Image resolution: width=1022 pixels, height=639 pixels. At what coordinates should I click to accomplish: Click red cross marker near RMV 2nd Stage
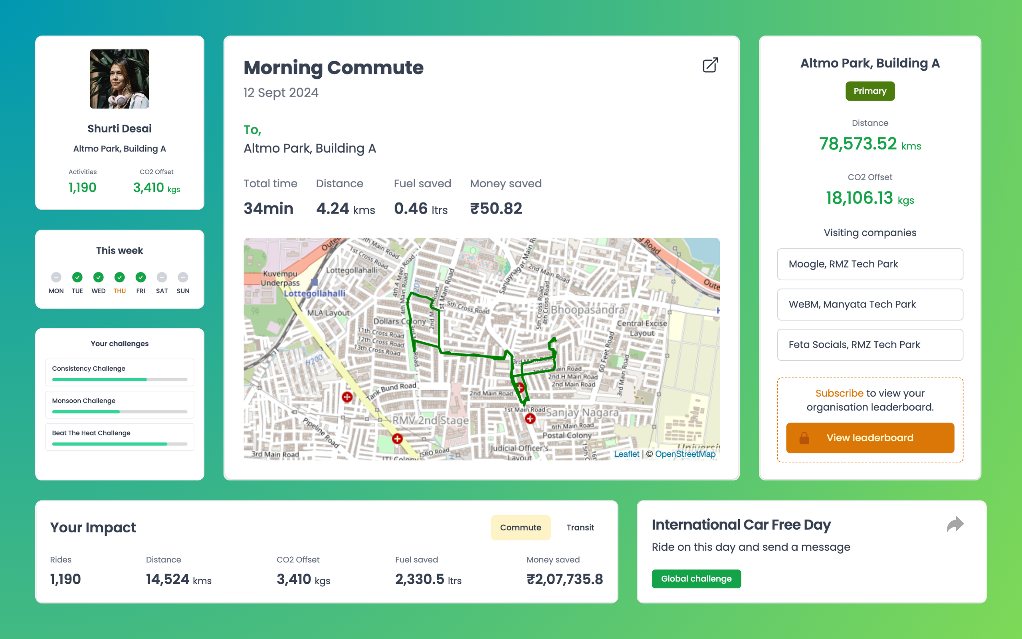coord(397,439)
